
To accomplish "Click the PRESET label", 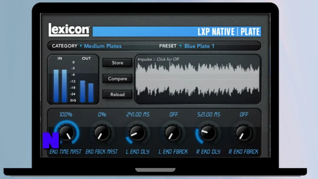I will [168, 46].
